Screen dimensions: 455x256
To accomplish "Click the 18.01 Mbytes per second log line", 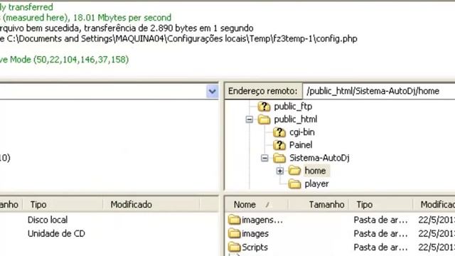I will click(86, 17).
